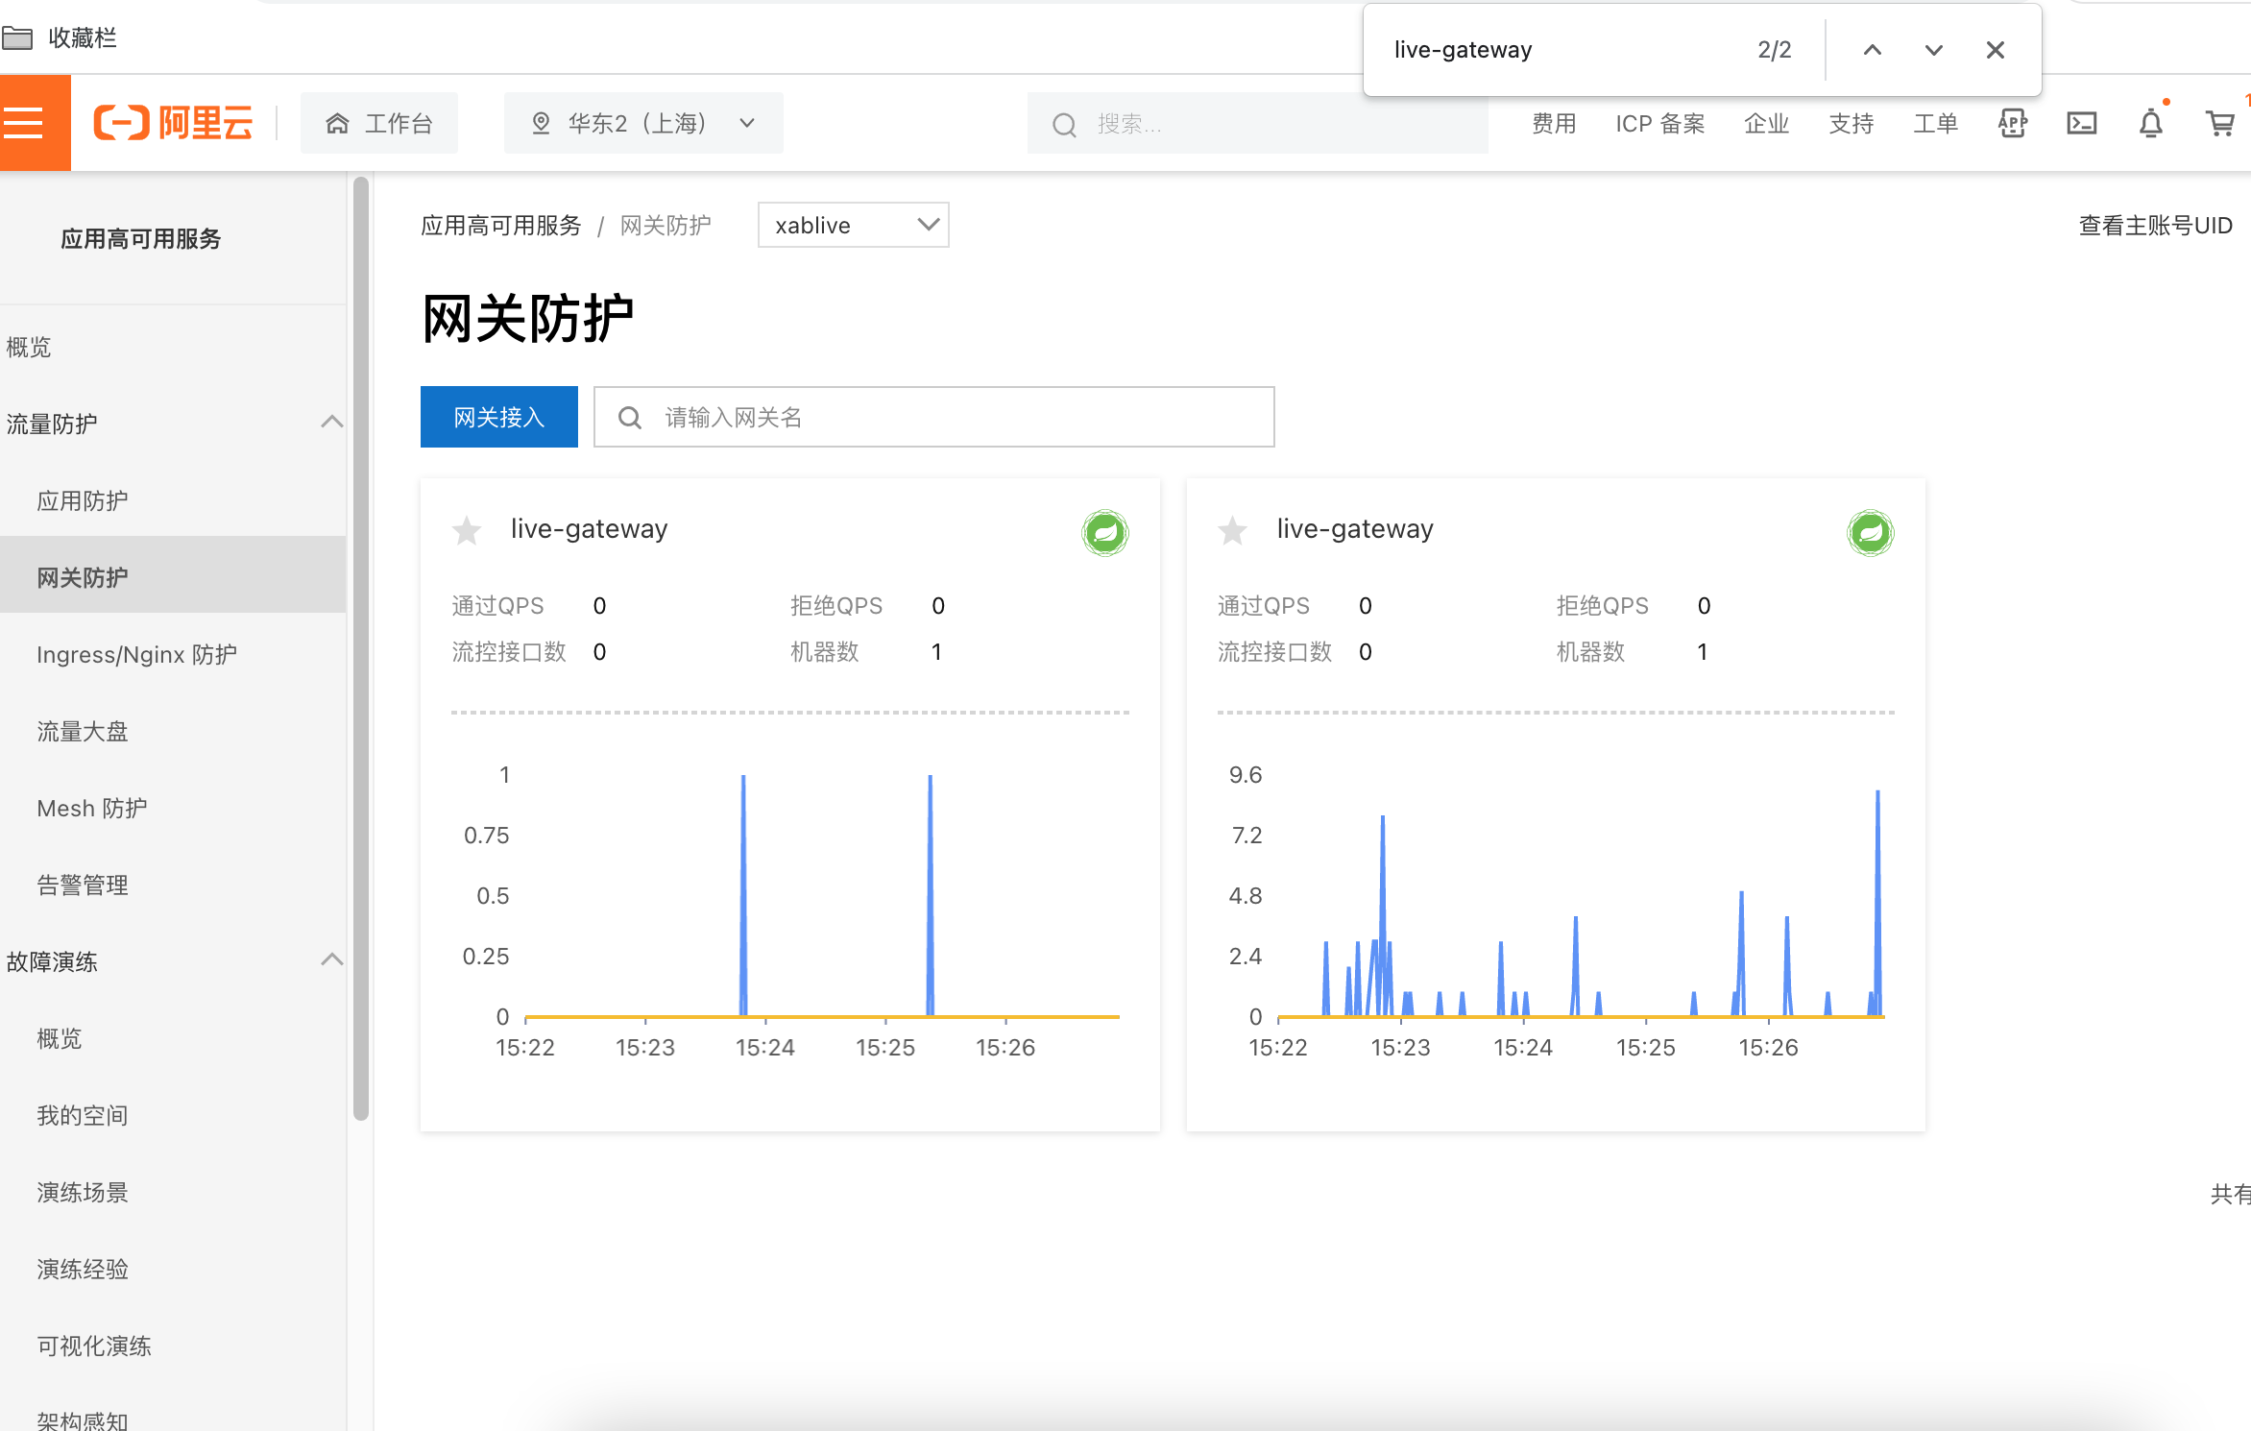Screen dimensions: 2251x1431
Task: Focus the 请输入网关名 search field
Action: coord(933,417)
